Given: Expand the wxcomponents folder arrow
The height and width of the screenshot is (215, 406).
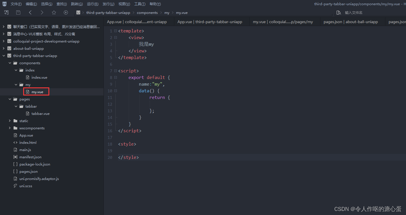Looking at the screenshot, I should click(10, 128).
